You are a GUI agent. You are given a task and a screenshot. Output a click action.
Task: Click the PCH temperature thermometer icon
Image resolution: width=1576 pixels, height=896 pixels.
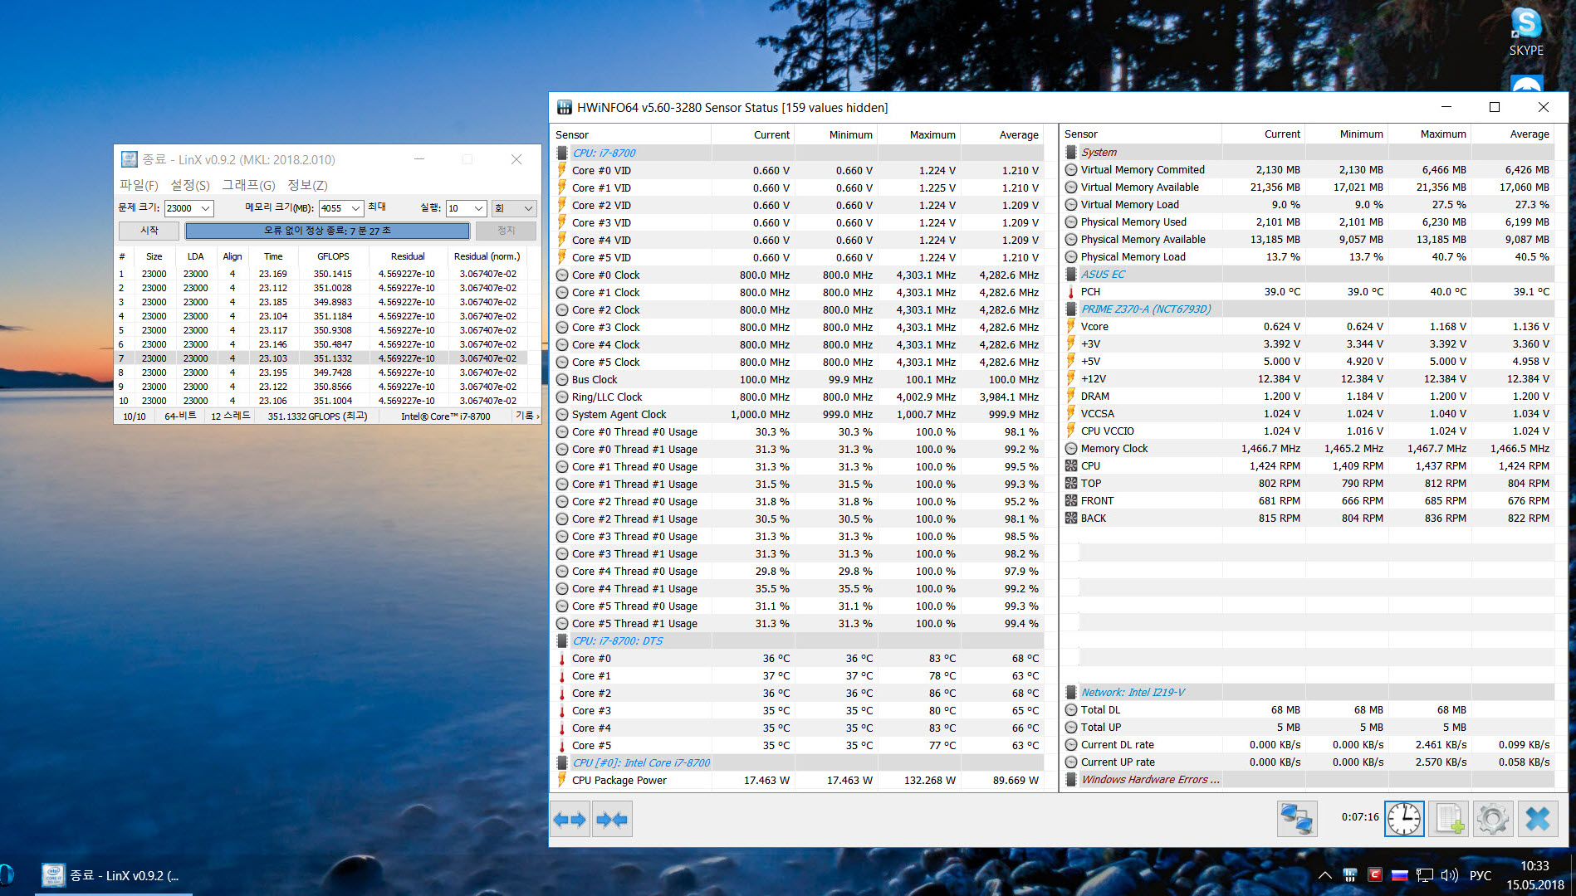tap(1071, 291)
